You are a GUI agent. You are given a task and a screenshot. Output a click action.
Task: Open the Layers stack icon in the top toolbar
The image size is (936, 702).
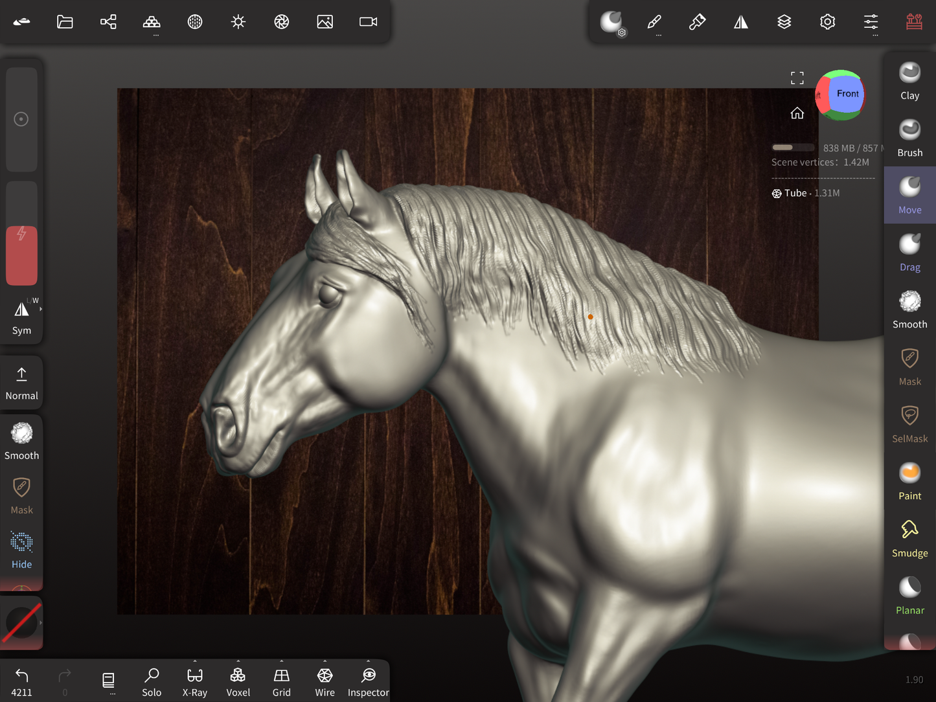[784, 22]
